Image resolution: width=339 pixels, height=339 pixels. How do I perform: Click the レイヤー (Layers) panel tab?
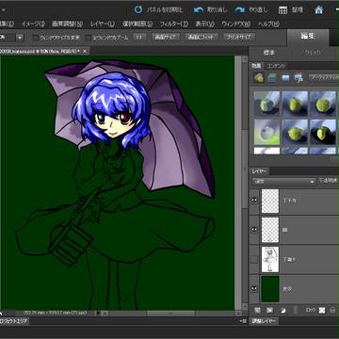[259, 171]
